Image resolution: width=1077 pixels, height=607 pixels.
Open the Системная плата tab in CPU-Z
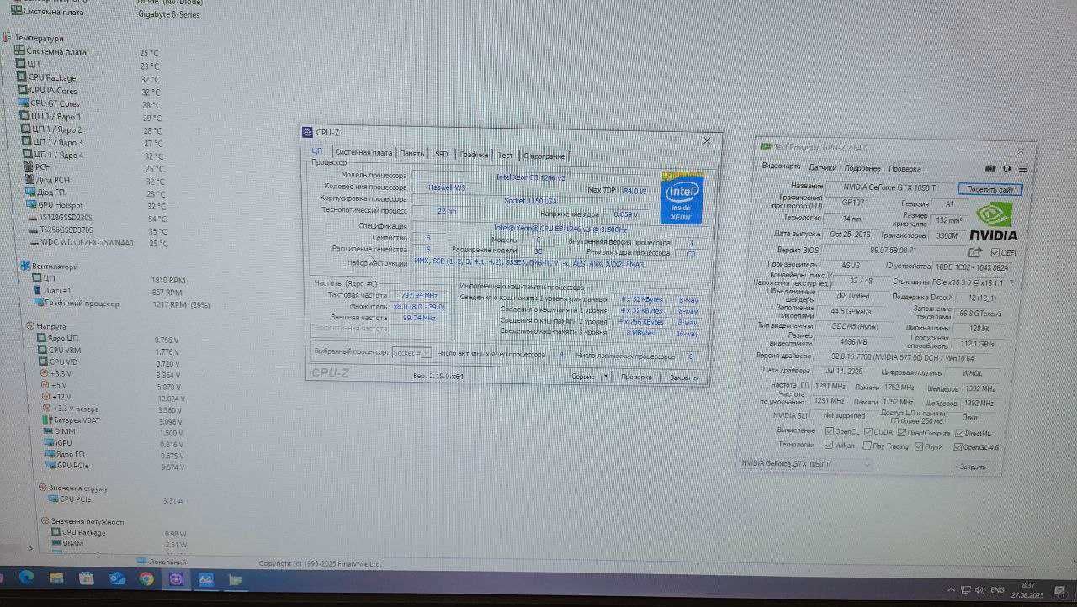click(x=363, y=153)
